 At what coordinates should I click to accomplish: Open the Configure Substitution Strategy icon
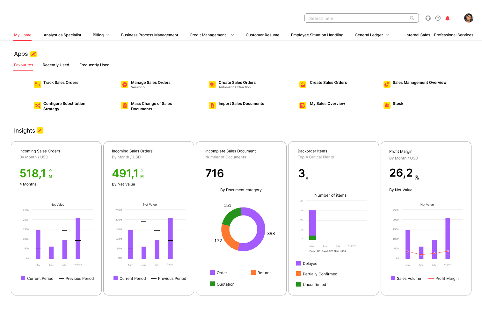point(38,105)
